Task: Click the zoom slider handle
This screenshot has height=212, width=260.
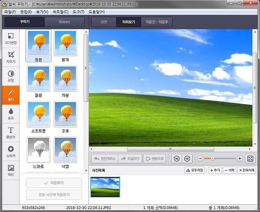Action: 212,158
